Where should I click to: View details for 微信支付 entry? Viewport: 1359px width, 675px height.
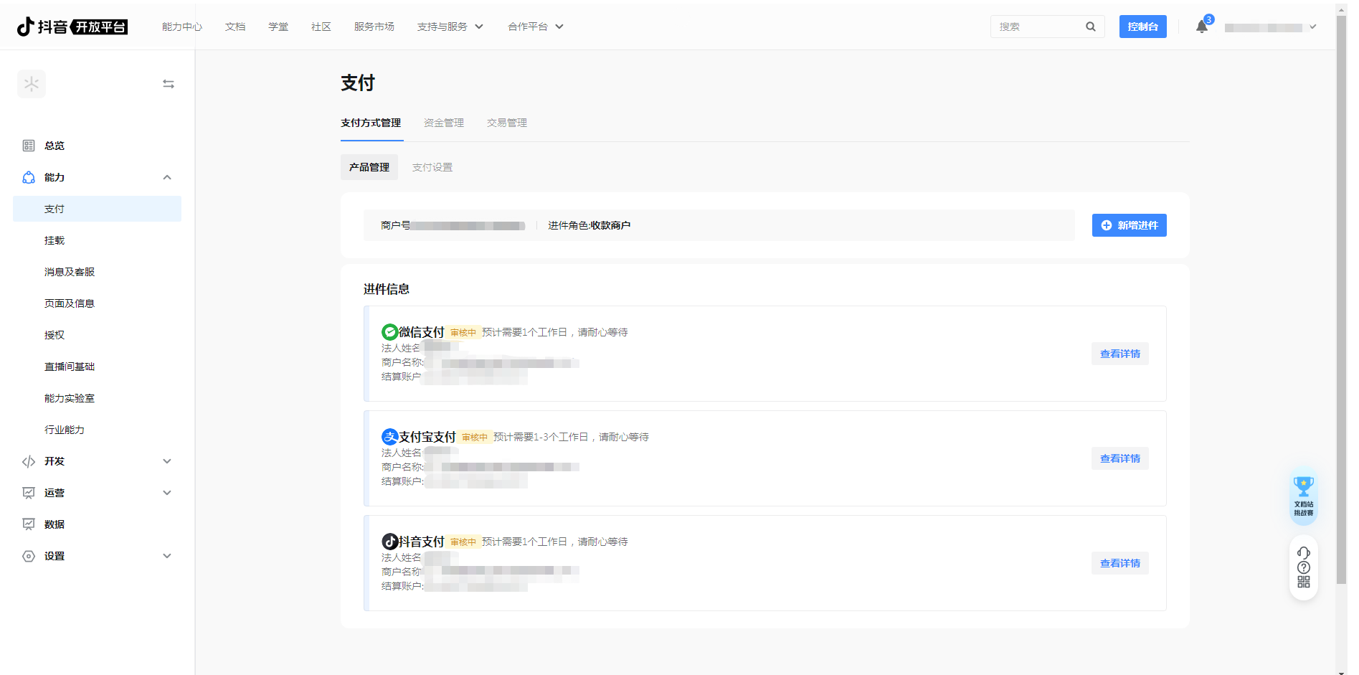(x=1119, y=354)
